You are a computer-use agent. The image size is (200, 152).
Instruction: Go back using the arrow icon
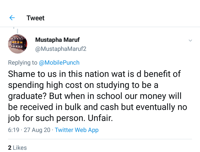(x=12, y=18)
